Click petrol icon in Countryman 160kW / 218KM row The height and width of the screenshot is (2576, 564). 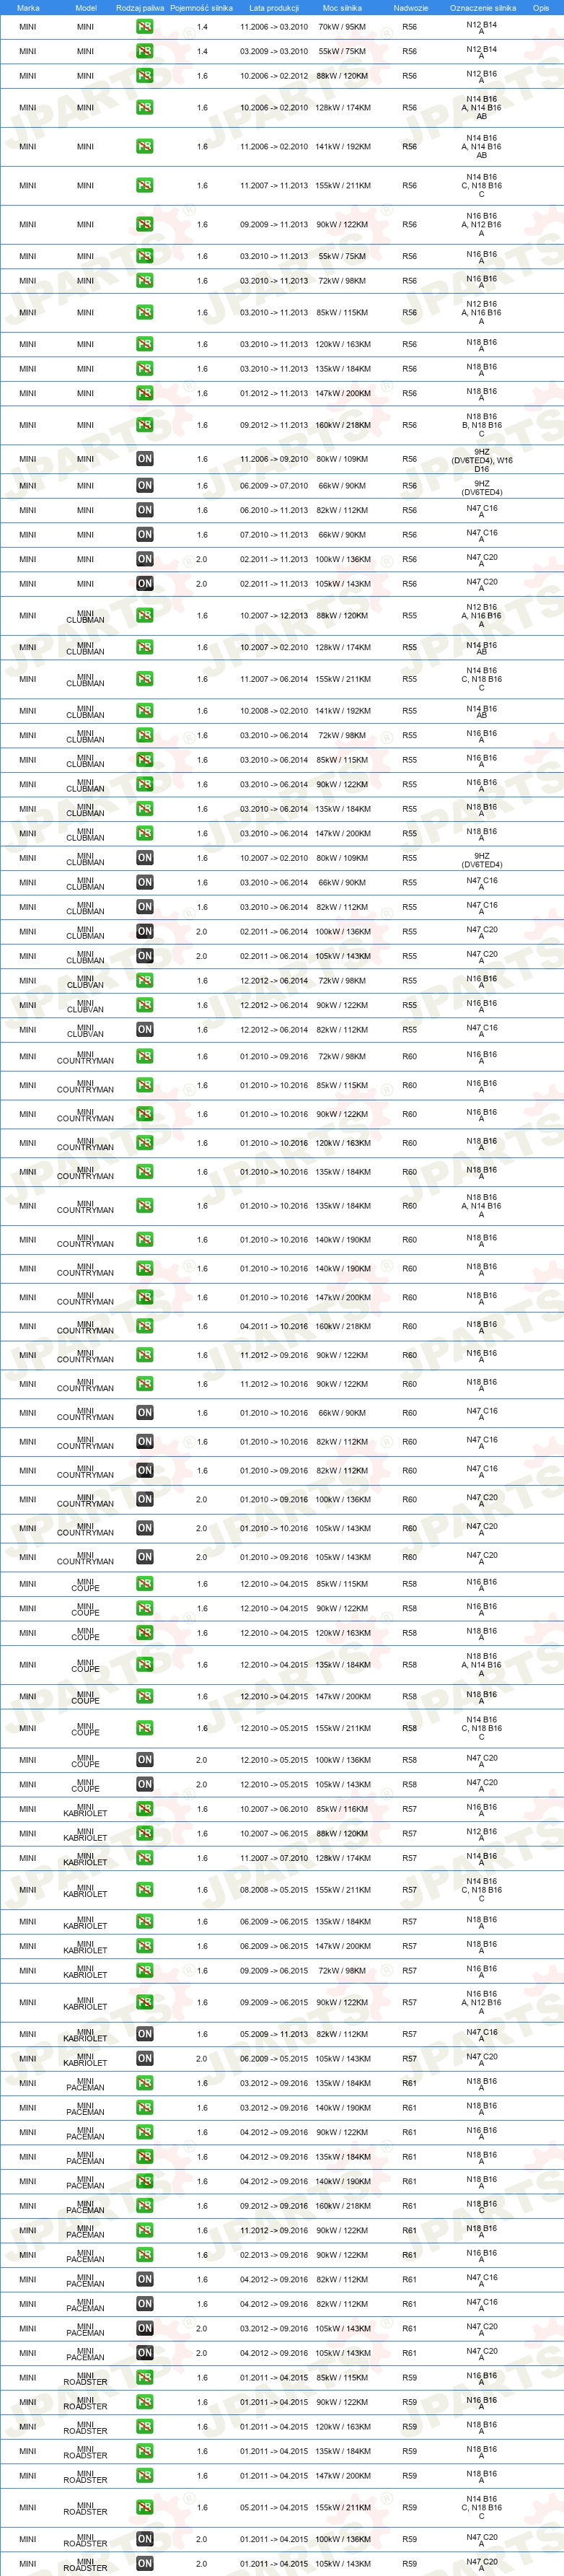coord(145,1327)
